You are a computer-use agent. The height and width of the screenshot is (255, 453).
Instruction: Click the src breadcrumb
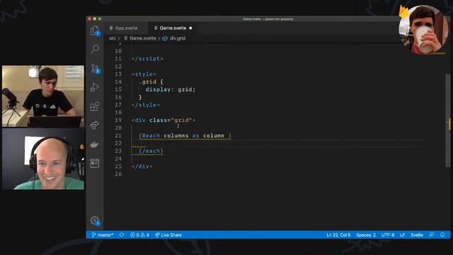[x=113, y=38]
